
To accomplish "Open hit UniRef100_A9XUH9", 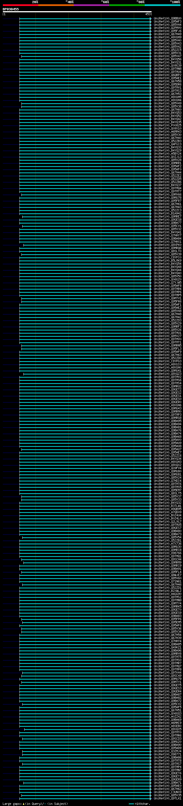I will 168,37.
